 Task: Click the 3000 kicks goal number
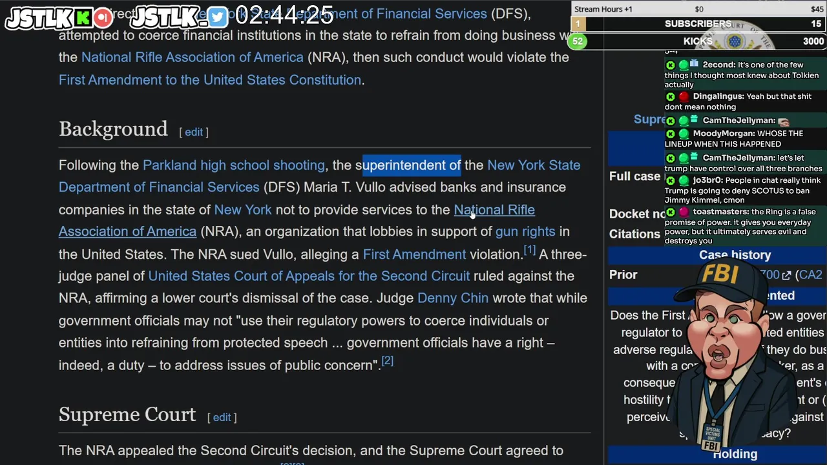813,41
